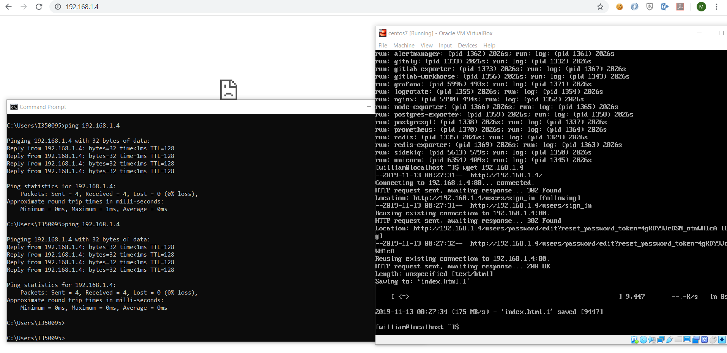View site information icon beside the address
Viewport: 727px width, 353px height.
point(58,7)
